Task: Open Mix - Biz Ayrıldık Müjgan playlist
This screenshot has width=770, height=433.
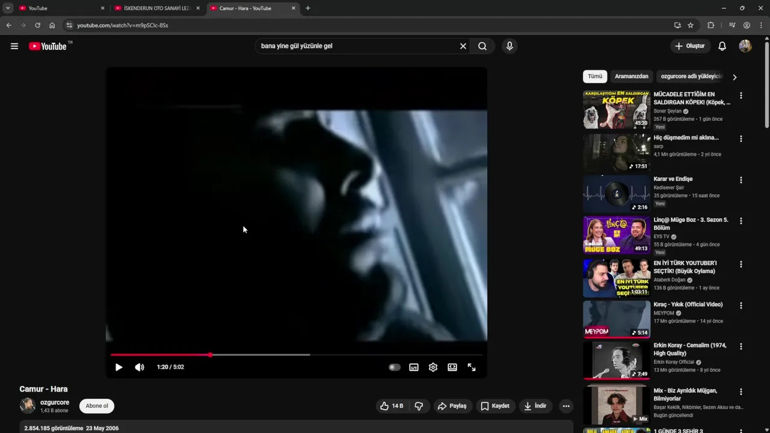Action: coord(685,395)
